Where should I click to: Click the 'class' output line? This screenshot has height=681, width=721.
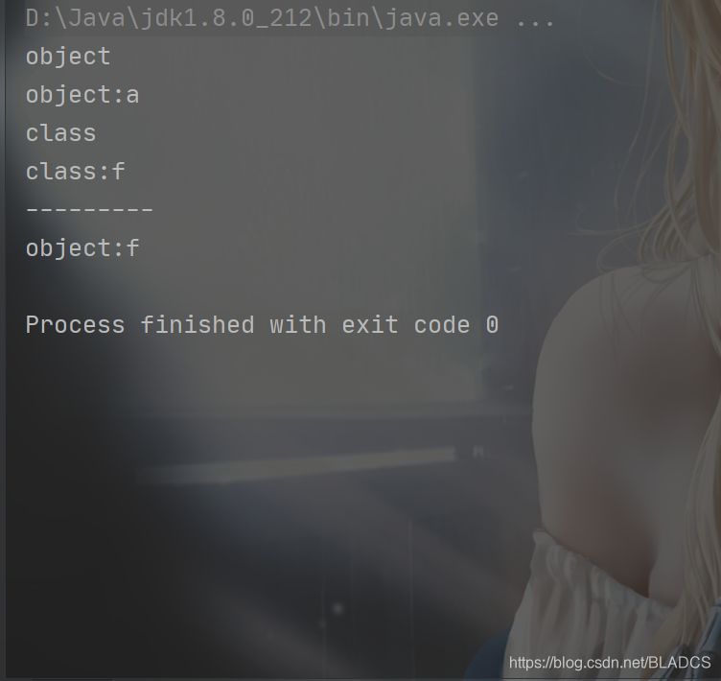click(x=60, y=133)
